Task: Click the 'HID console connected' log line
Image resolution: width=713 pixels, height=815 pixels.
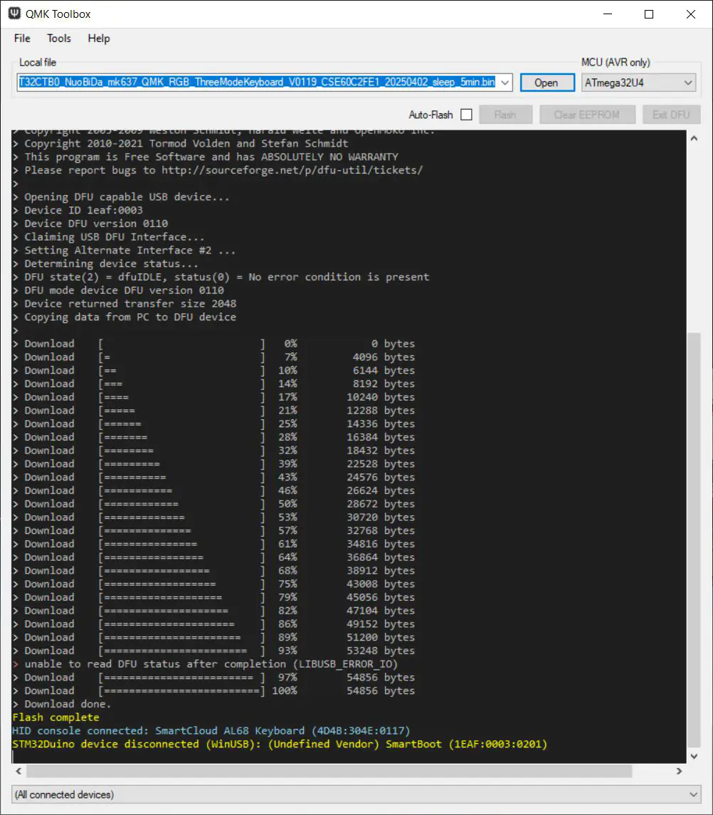Action: (x=211, y=731)
